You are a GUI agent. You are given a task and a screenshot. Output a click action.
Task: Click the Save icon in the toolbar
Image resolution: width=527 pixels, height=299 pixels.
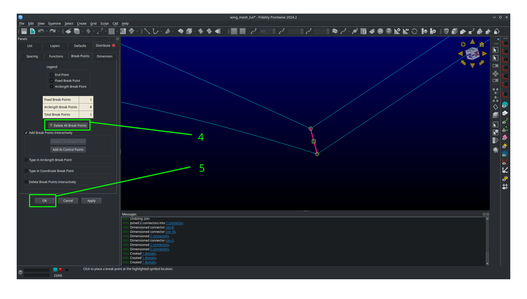(x=24, y=31)
